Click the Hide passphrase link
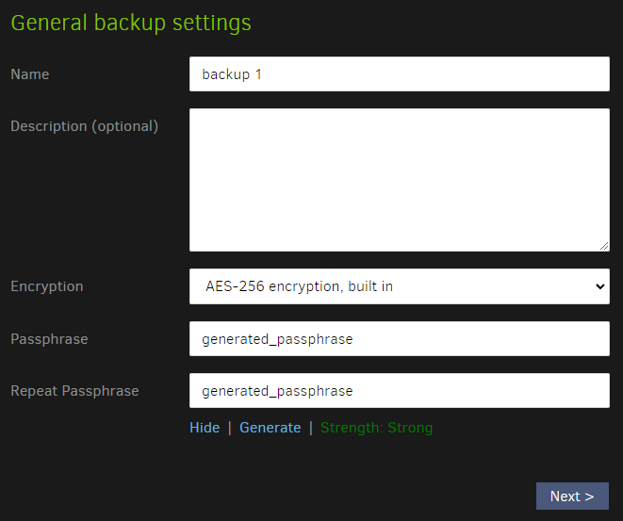The width and height of the screenshot is (623, 521). coord(205,428)
